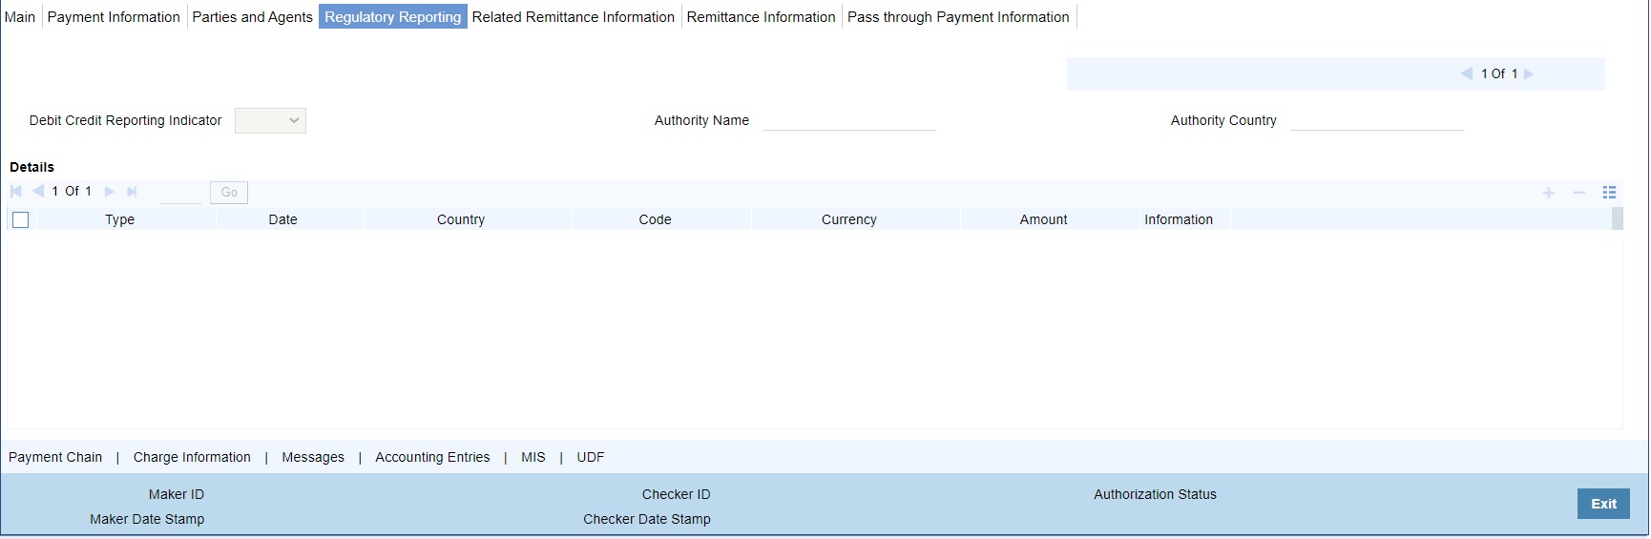Click the Details grid vertical scrollbar
This screenshot has height=539, width=1651.
1618,218
